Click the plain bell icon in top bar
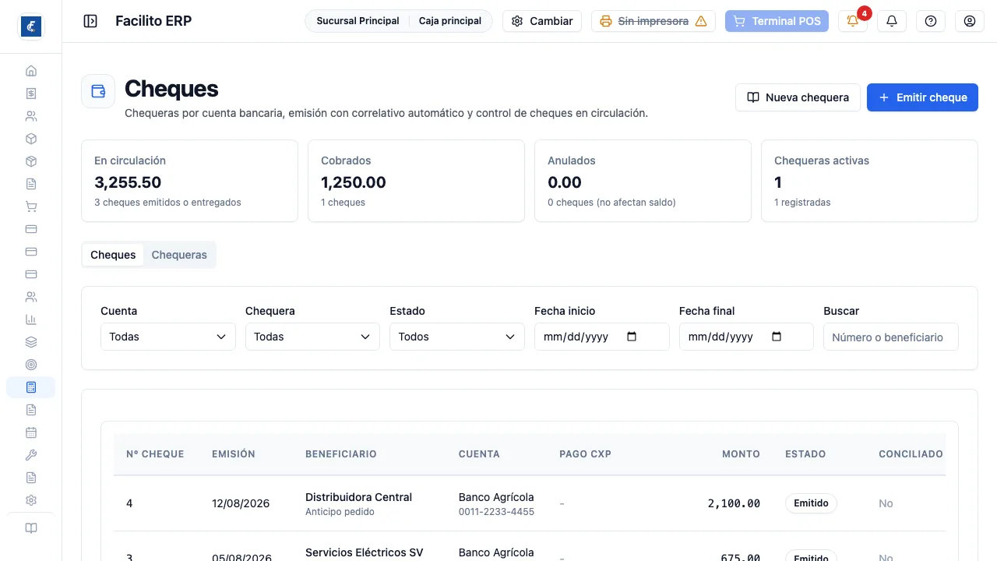 (892, 21)
